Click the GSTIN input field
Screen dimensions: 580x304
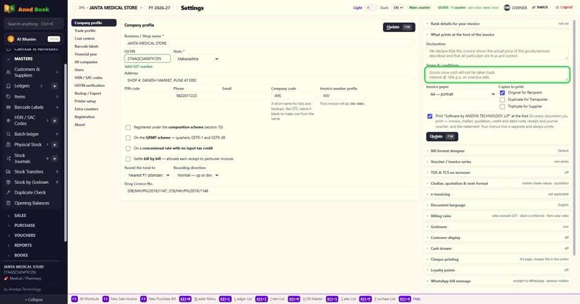point(147,59)
